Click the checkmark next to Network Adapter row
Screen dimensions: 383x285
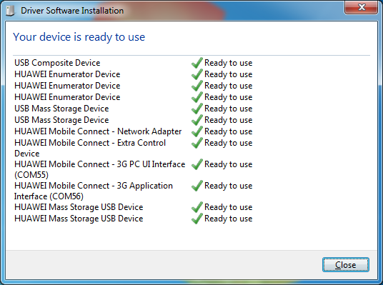[197, 131]
